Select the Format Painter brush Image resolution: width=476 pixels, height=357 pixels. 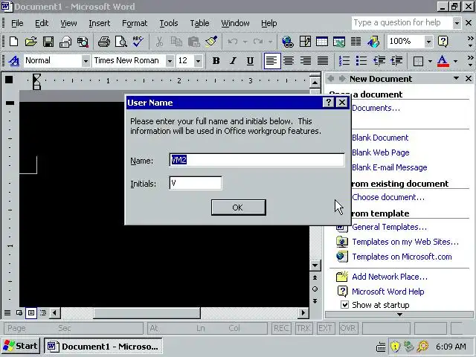[211, 42]
